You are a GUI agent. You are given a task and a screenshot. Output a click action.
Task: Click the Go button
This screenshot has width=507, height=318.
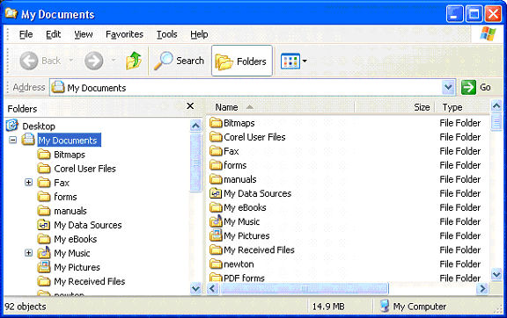pos(476,87)
